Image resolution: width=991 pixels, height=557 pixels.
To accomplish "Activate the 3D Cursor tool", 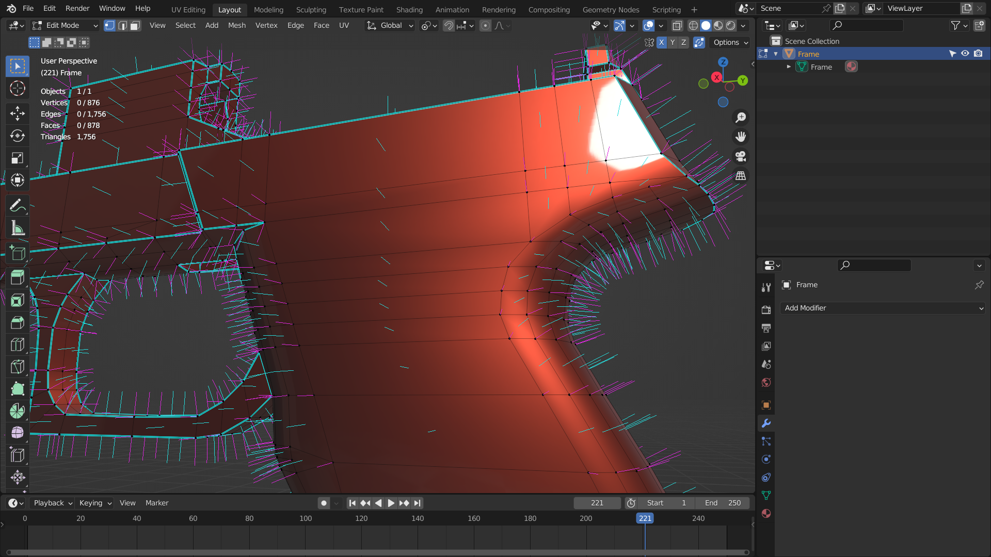I will click(x=18, y=88).
